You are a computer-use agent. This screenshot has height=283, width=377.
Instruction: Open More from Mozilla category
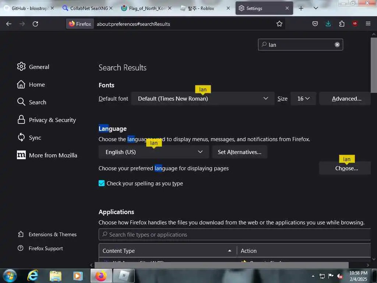click(x=47, y=156)
